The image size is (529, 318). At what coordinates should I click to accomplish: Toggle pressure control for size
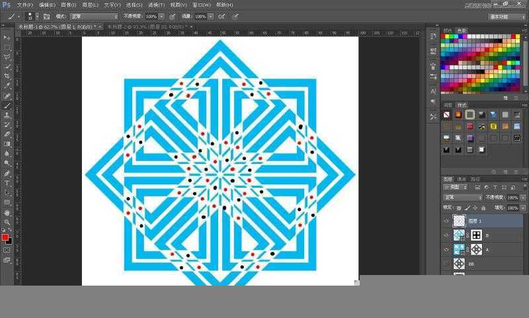(235, 16)
